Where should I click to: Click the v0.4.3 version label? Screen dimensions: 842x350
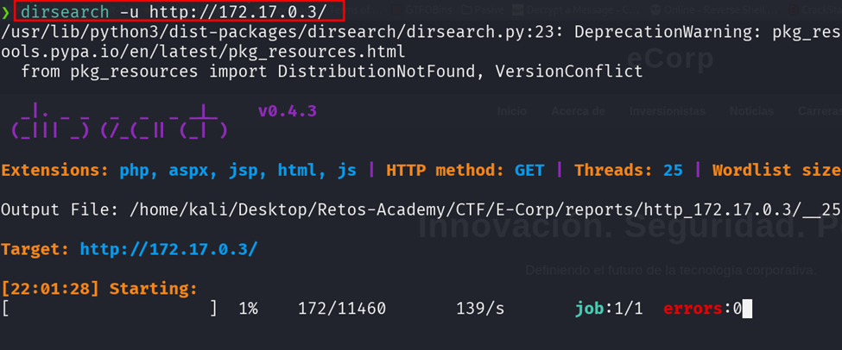[286, 111]
